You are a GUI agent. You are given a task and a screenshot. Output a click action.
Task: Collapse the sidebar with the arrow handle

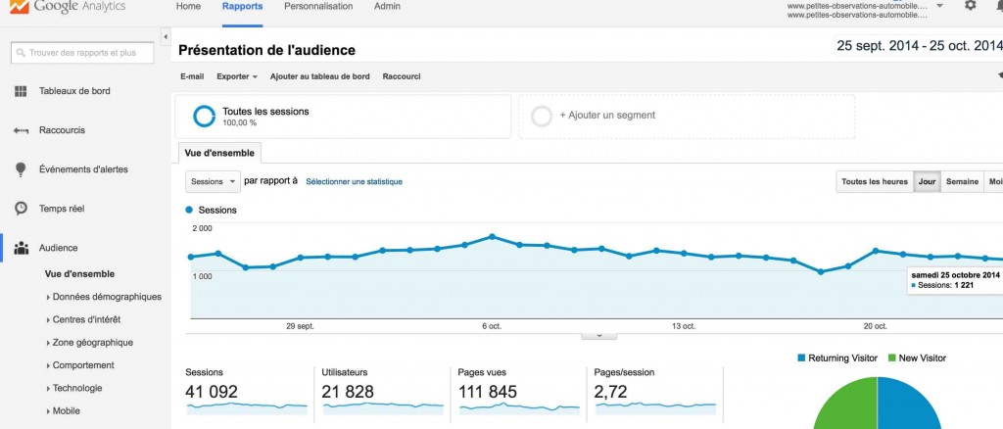[x=165, y=37]
